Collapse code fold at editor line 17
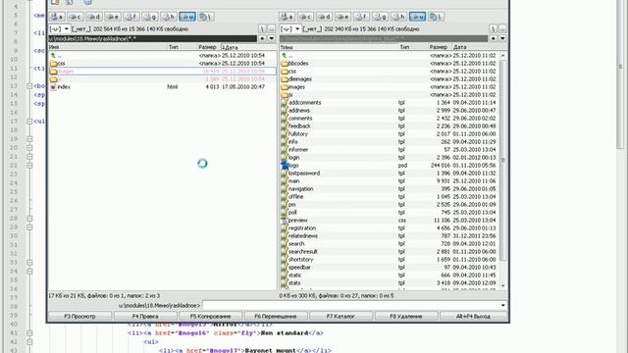The image size is (628, 353). (29, 122)
